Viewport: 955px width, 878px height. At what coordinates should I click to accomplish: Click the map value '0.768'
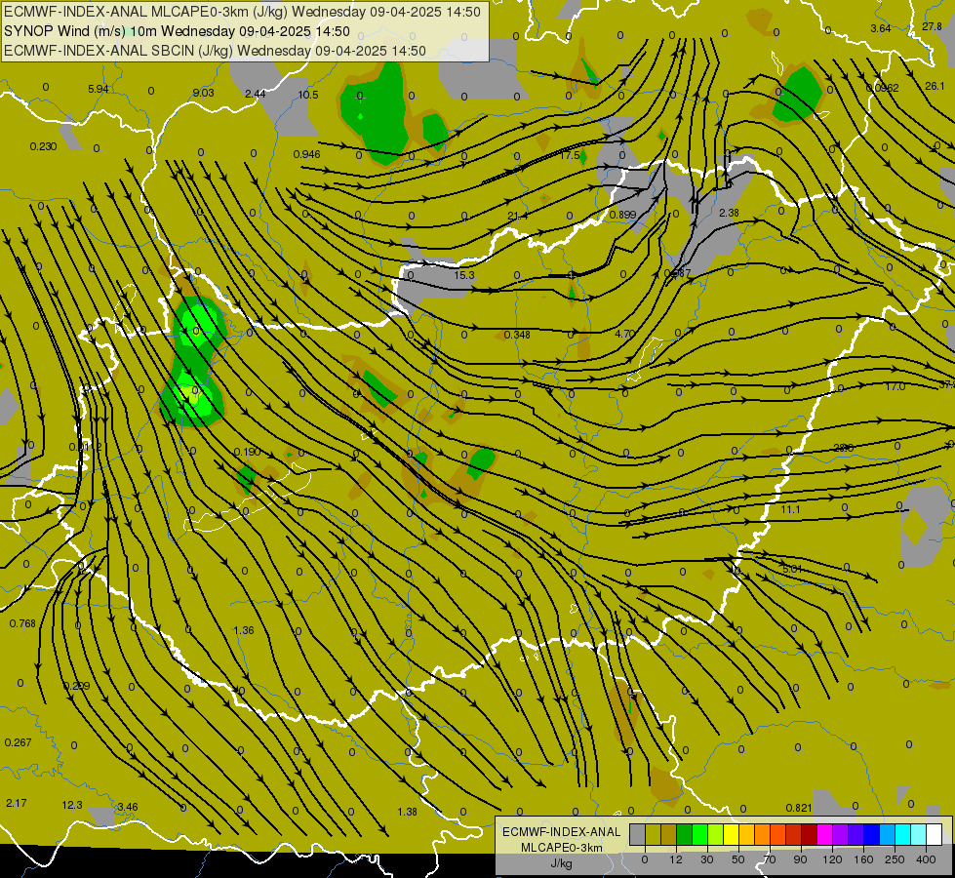tap(22, 623)
